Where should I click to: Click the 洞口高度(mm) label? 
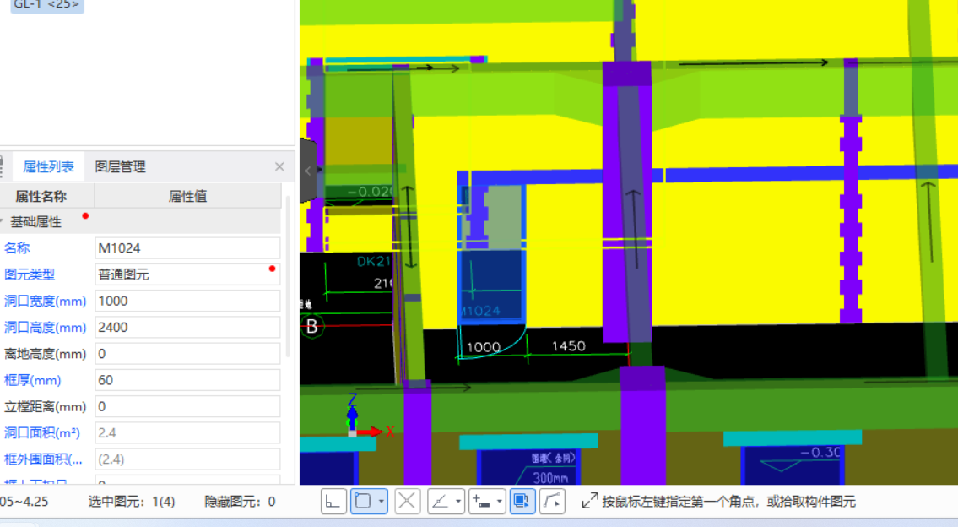click(46, 327)
